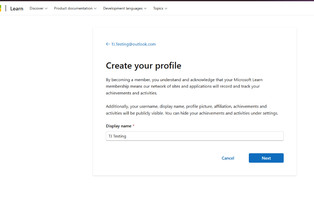The height and width of the screenshot is (198, 314).
Task: Cancel profile creation
Action: tap(228, 158)
